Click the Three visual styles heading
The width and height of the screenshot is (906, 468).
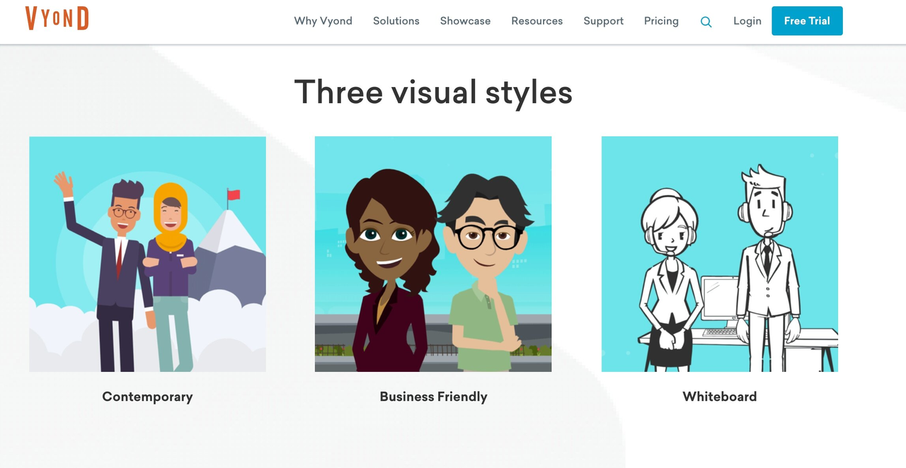(433, 92)
